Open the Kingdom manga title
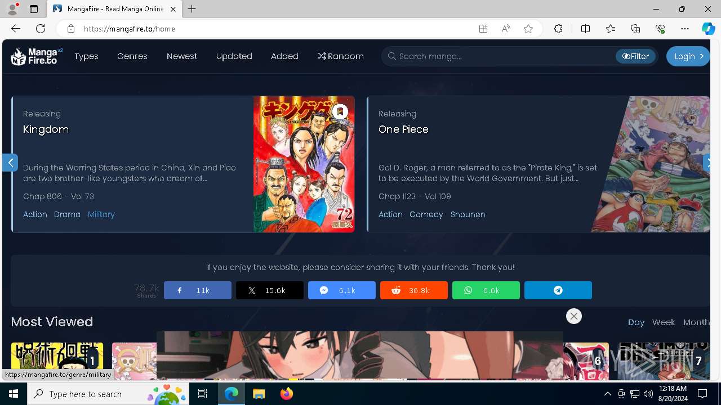This screenshot has height=405, width=721. tap(46, 129)
